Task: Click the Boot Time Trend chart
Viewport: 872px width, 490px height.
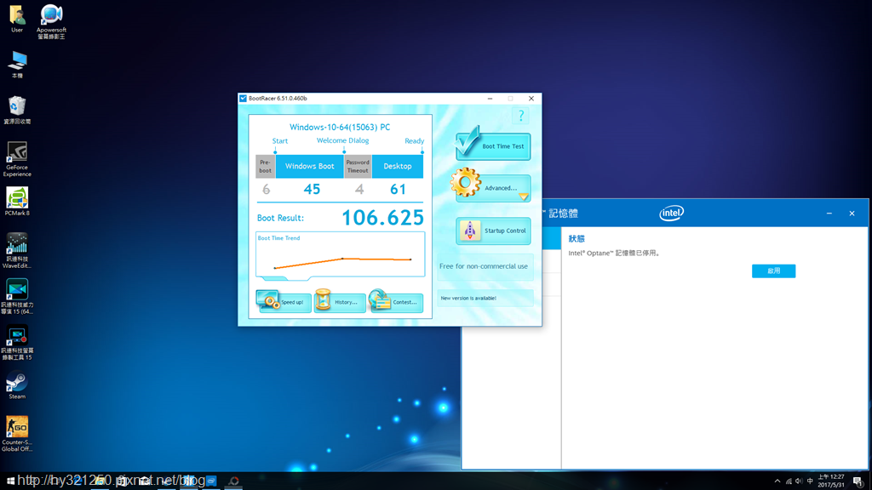Action: [341, 254]
